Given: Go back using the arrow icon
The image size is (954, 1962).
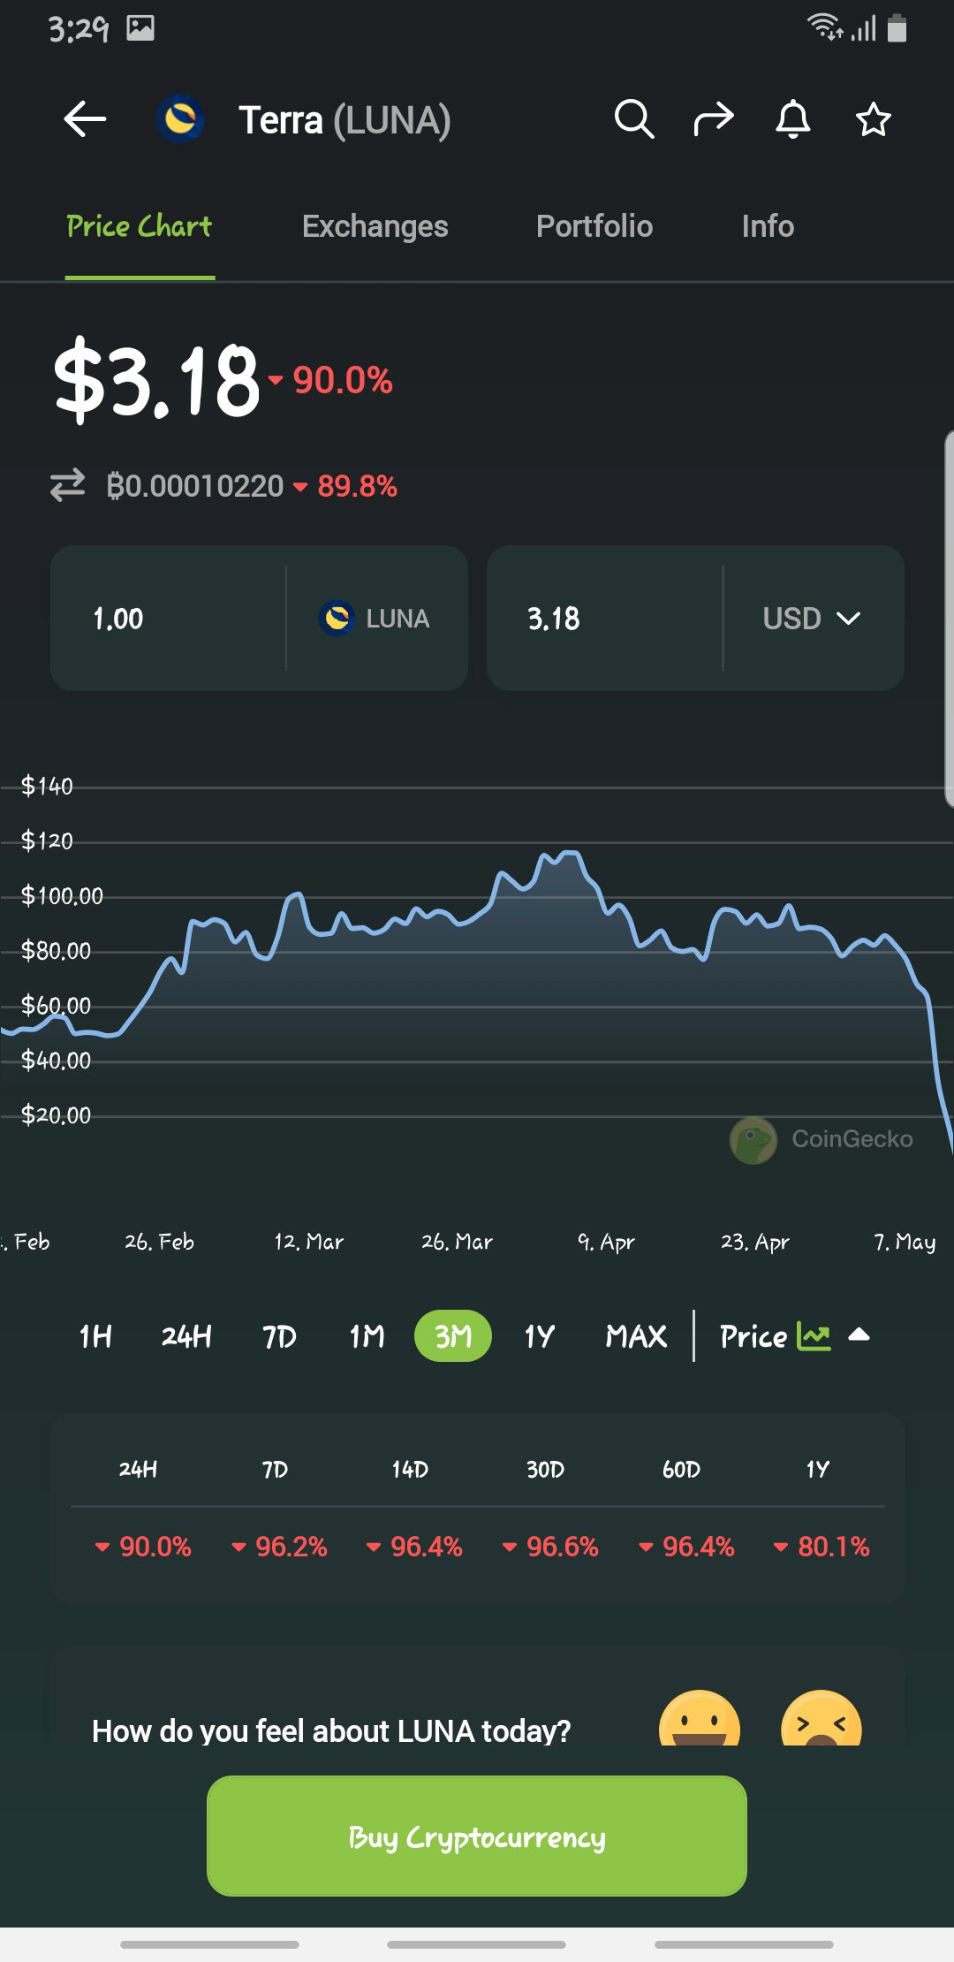Looking at the screenshot, I should coord(86,119).
